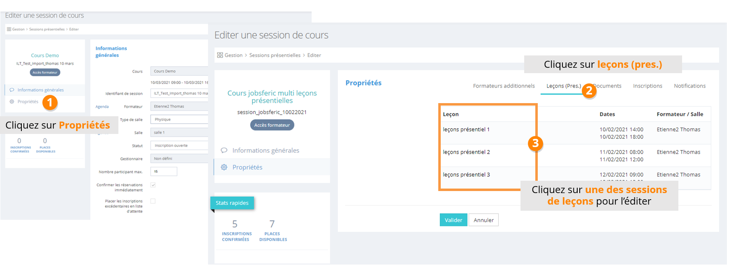Click the speech bubble icon in the jobsferic sidebar
This screenshot has height=274, width=731.
(x=224, y=150)
